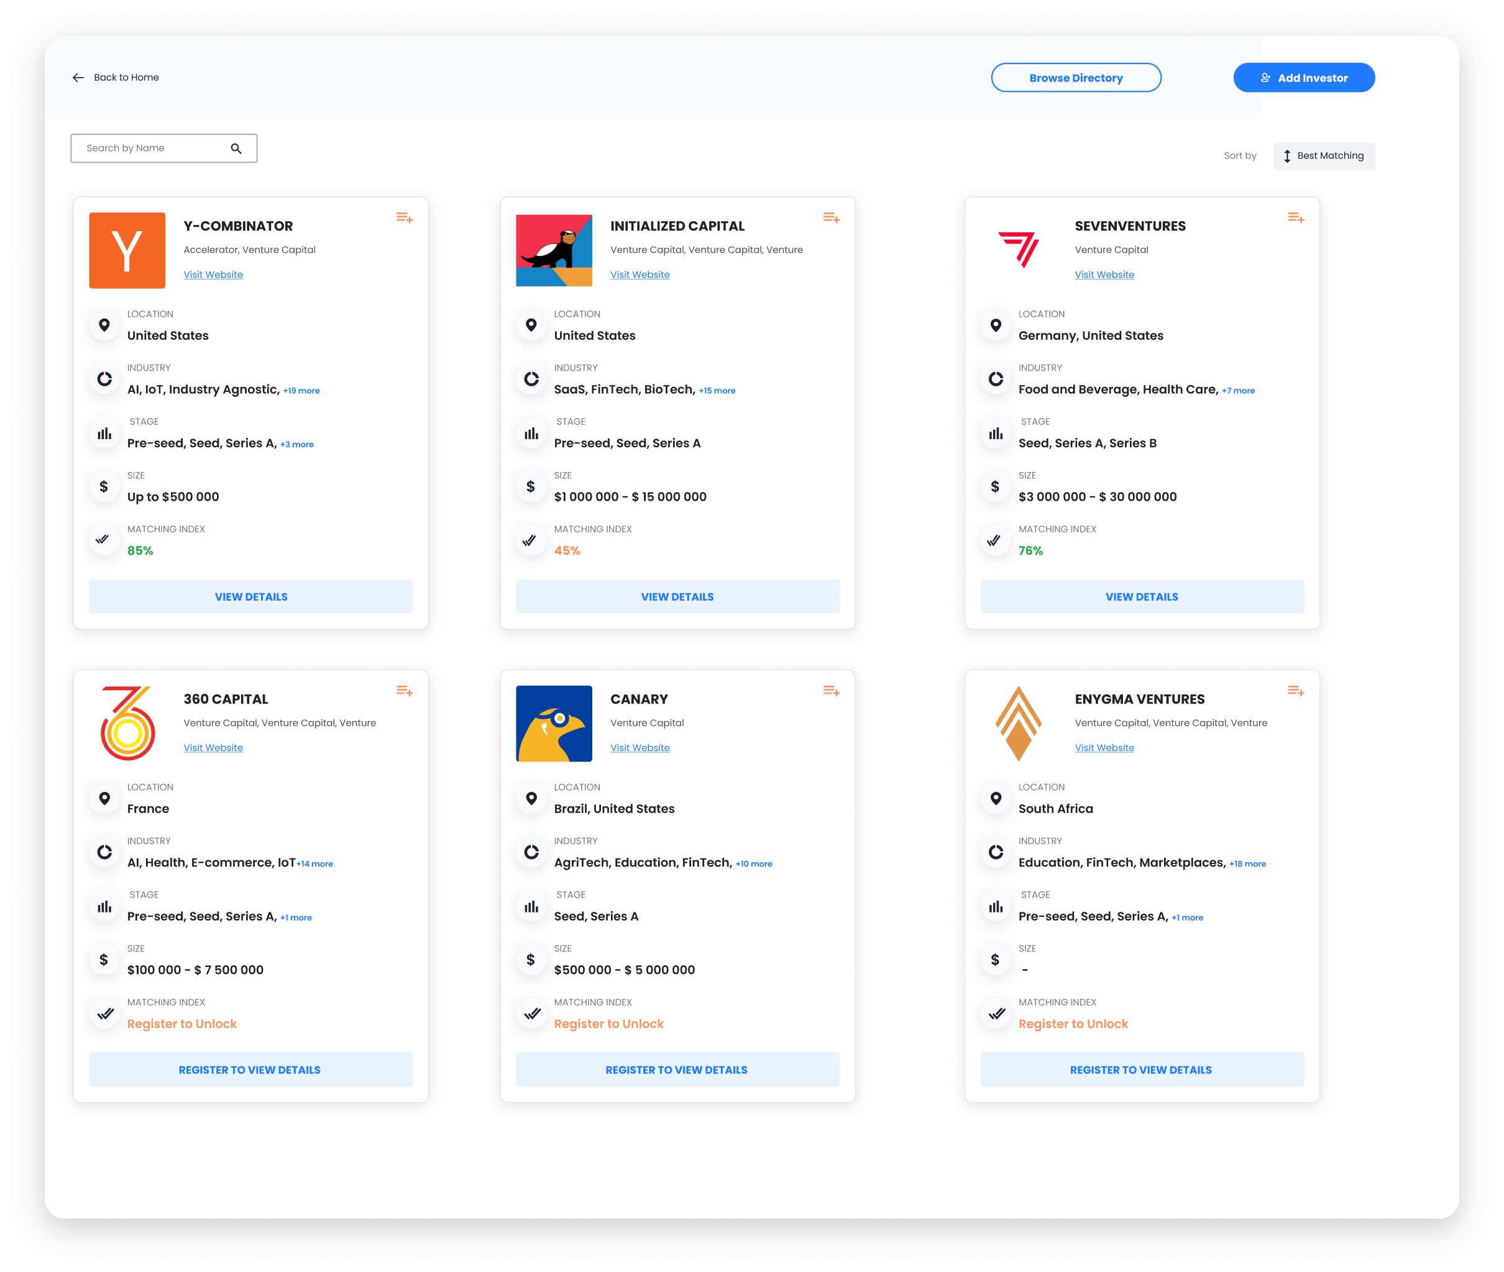Screen dimensions: 1504x1272
Task: Click Register to Unlock on Enygma Ventures
Action: [1073, 1024]
